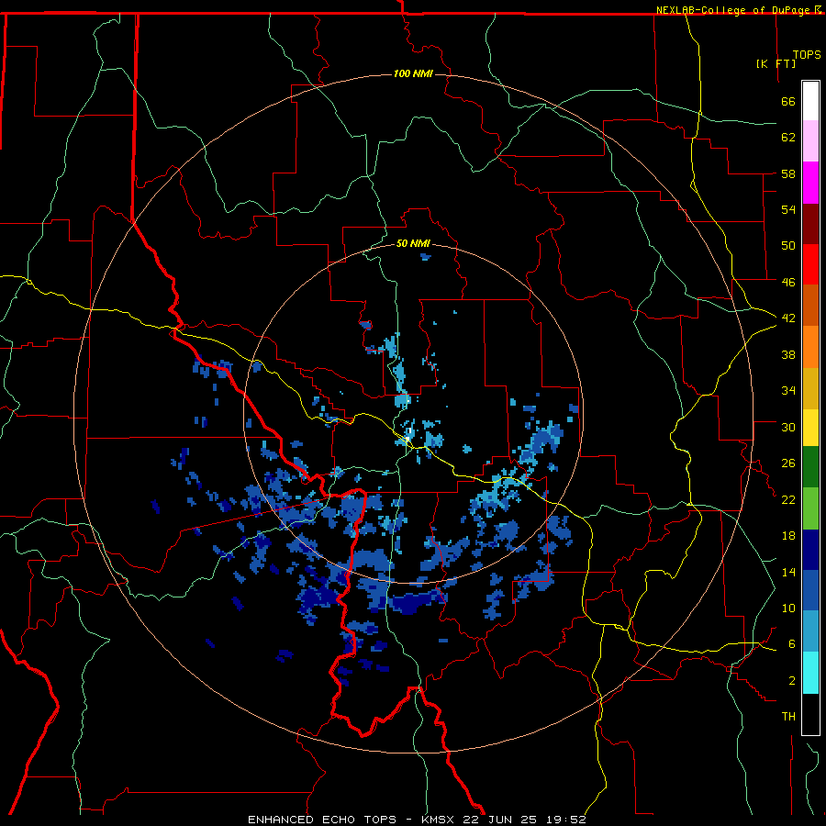This screenshot has height=826, width=826.
Task: Click the '[K FT]' units label
Action: coord(776,63)
